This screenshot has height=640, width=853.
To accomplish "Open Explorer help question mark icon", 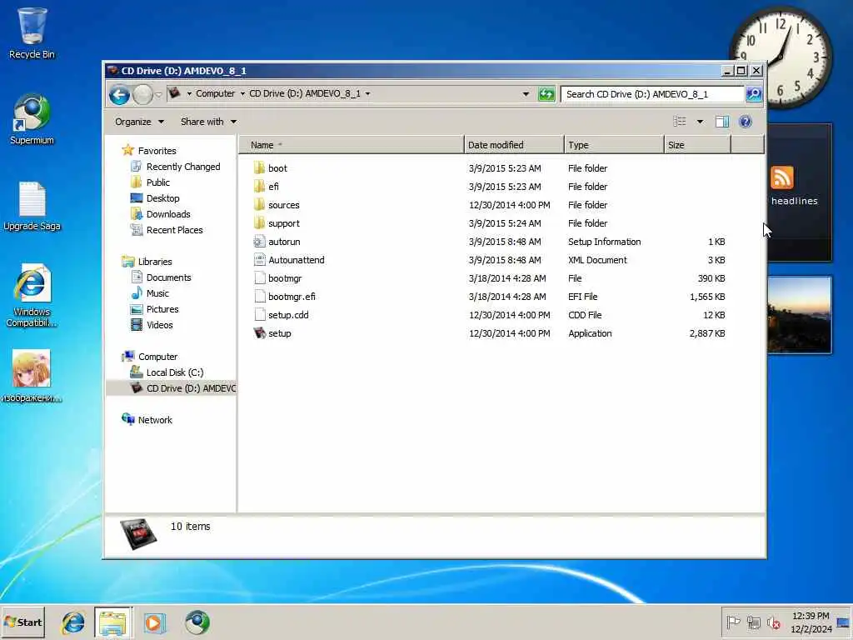I will click(x=746, y=122).
